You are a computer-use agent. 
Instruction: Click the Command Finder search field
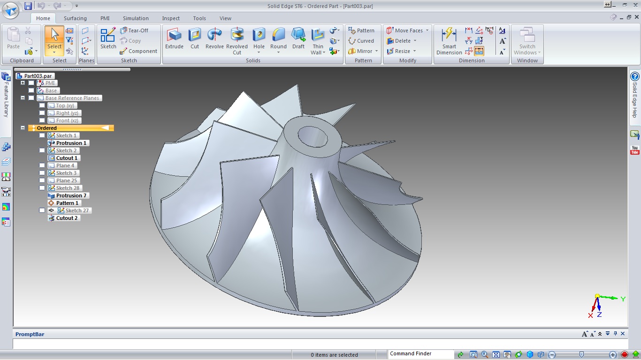coord(420,354)
